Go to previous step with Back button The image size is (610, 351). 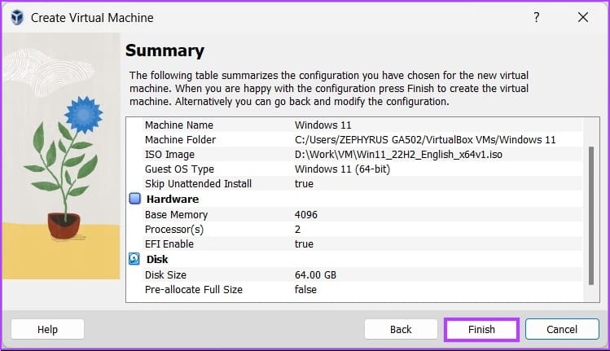(x=401, y=330)
